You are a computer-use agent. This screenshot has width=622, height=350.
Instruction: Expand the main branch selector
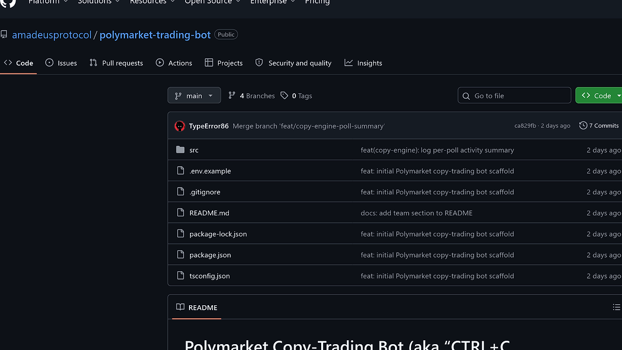pyautogui.click(x=194, y=95)
